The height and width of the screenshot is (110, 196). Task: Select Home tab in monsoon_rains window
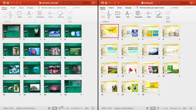[x=4, y=8]
